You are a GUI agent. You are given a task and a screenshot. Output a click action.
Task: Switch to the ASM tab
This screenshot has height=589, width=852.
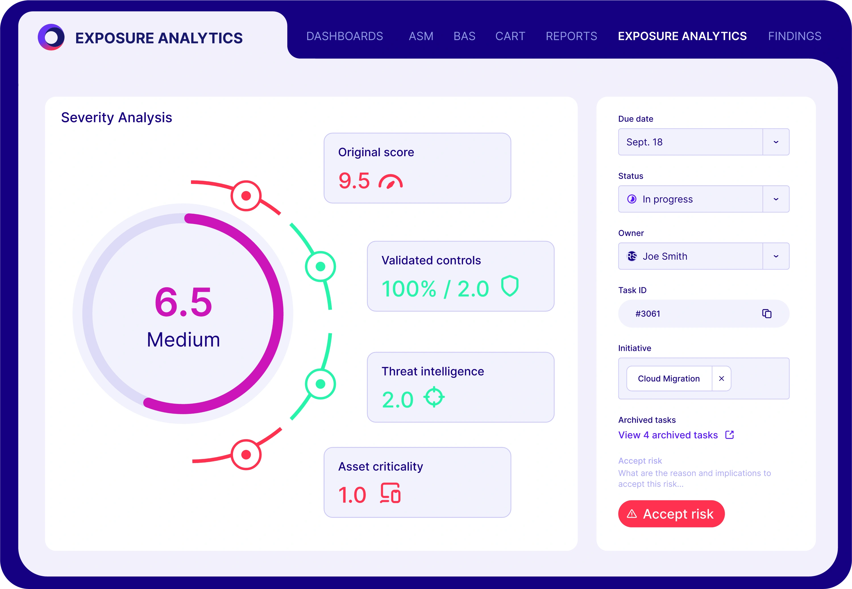421,36
